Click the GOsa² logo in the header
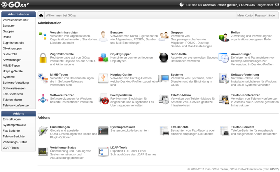The width and height of the screenshot is (280, 172). [15, 5]
